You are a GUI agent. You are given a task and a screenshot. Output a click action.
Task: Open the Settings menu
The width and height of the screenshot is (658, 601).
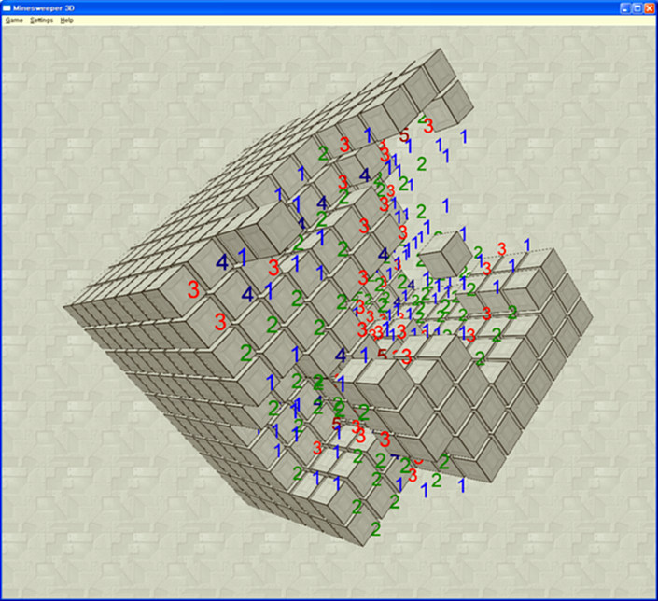(x=42, y=21)
